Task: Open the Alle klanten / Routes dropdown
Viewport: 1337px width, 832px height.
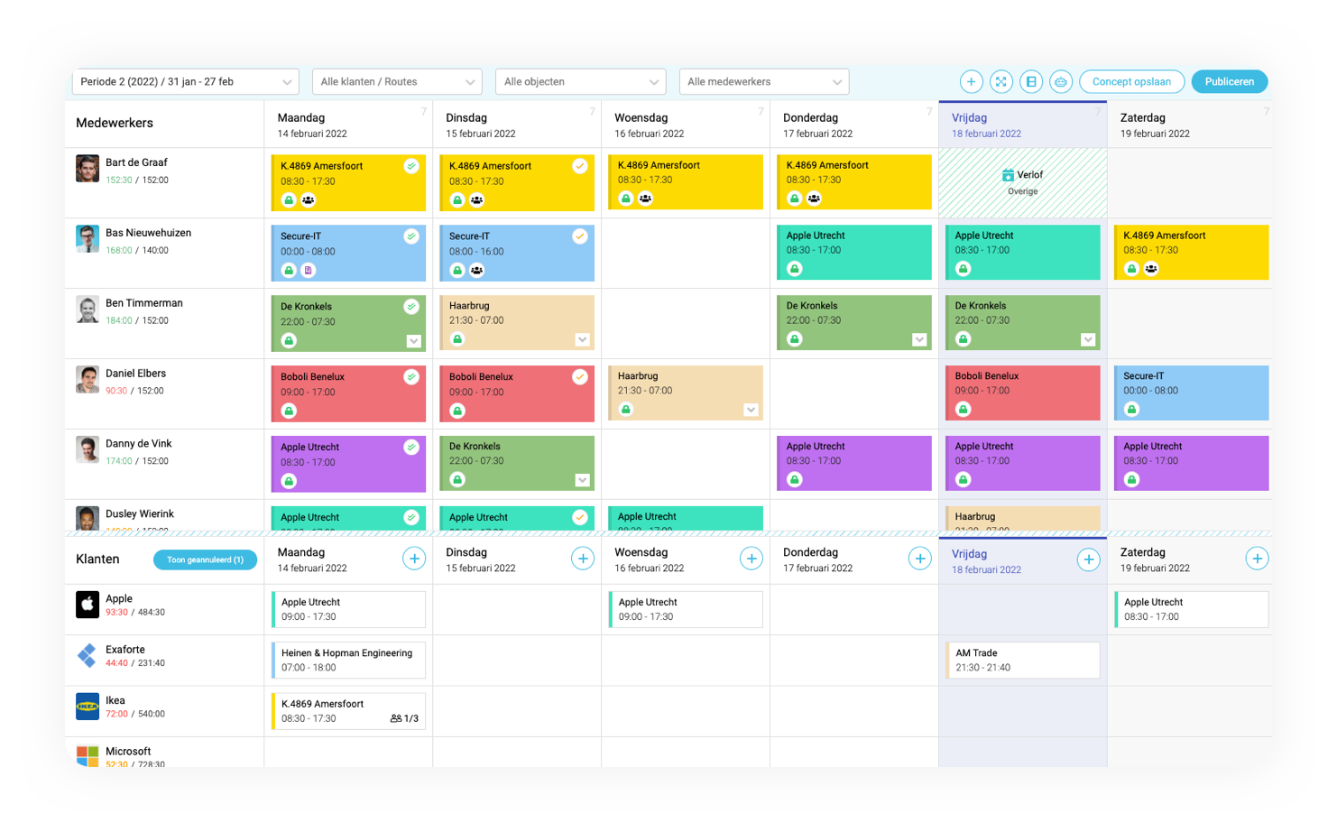Action: click(397, 82)
